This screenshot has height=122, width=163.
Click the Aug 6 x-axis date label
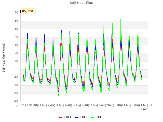[x=80, y=105]
